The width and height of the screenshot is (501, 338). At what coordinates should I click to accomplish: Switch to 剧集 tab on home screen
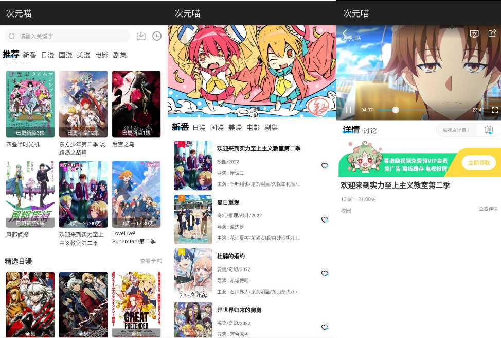pos(119,55)
